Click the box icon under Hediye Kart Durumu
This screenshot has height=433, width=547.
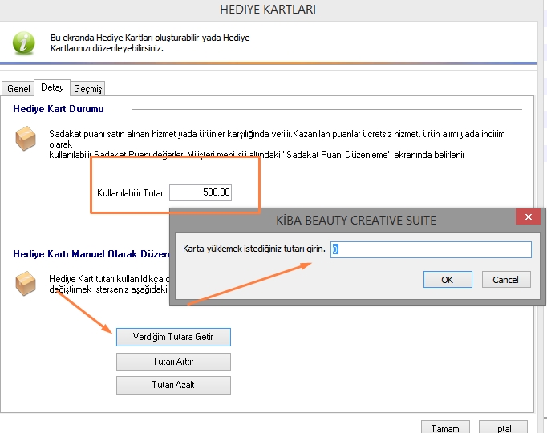click(x=26, y=139)
